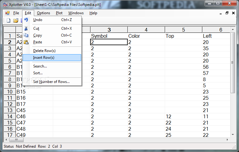Viewport: 239px width, 152px height.
Task: Click row header 1
Action: click(x=10, y=36)
